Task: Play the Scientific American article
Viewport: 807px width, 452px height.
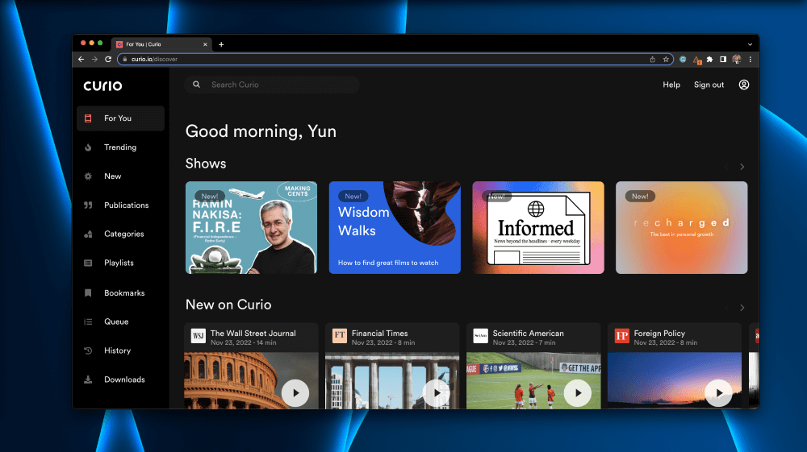Action: (578, 393)
